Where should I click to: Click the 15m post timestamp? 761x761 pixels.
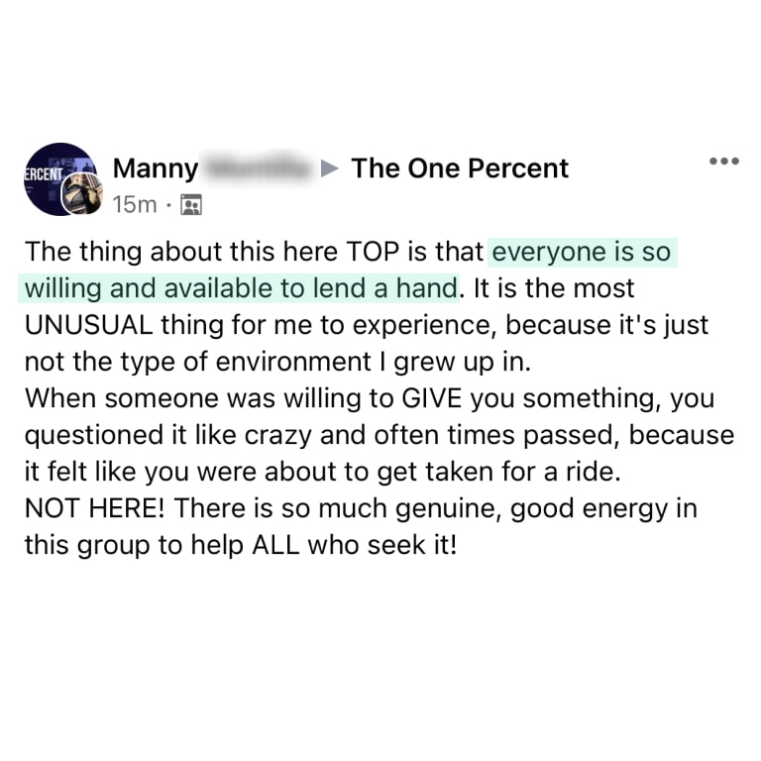[134, 205]
